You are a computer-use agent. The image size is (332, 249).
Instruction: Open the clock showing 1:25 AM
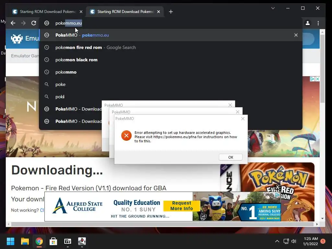tap(311, 241)
